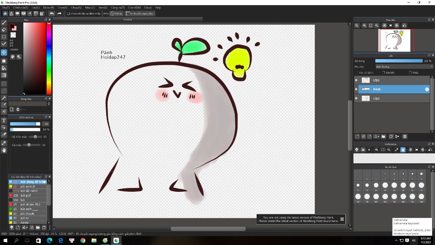
Task: Click the "Độ trong" layer opacity slider
Action: point(398,61)
